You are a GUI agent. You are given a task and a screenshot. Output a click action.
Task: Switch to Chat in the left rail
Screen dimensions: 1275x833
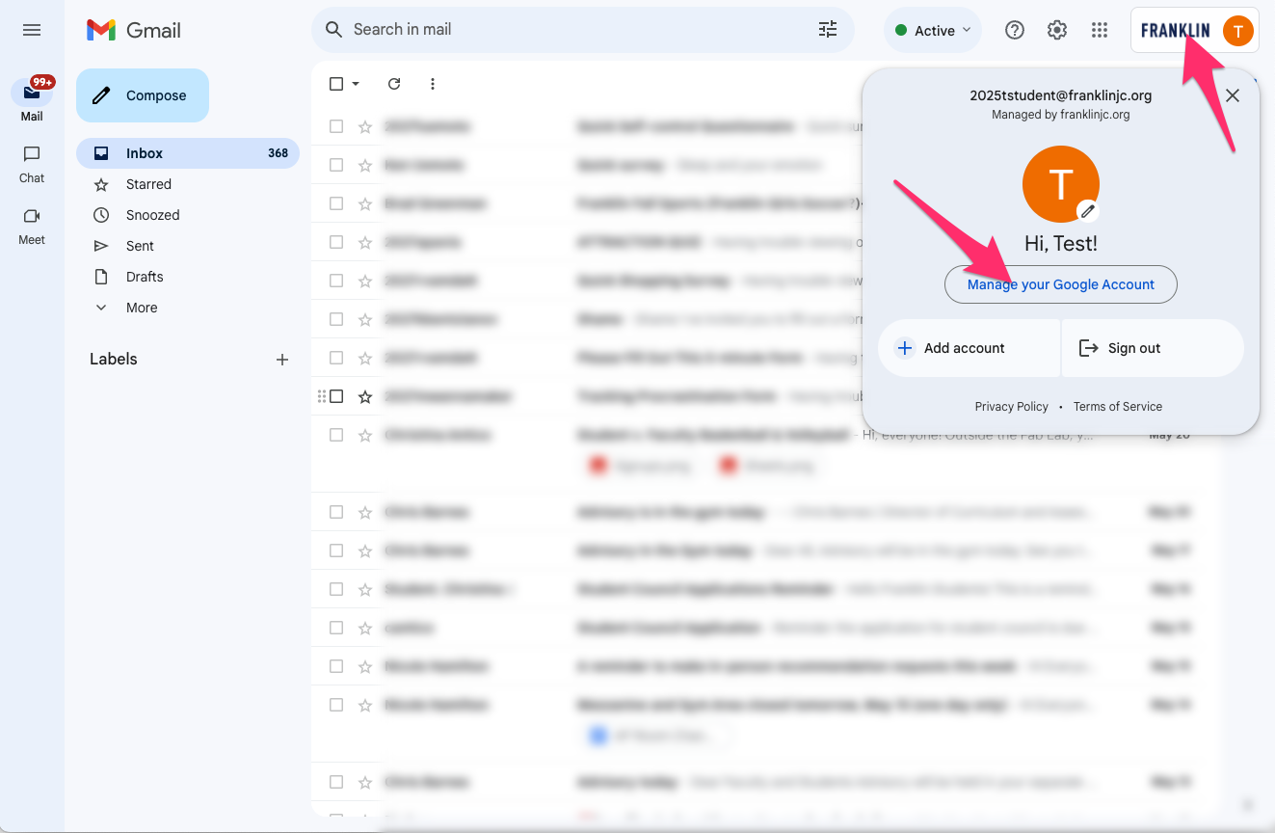point(32,164)
